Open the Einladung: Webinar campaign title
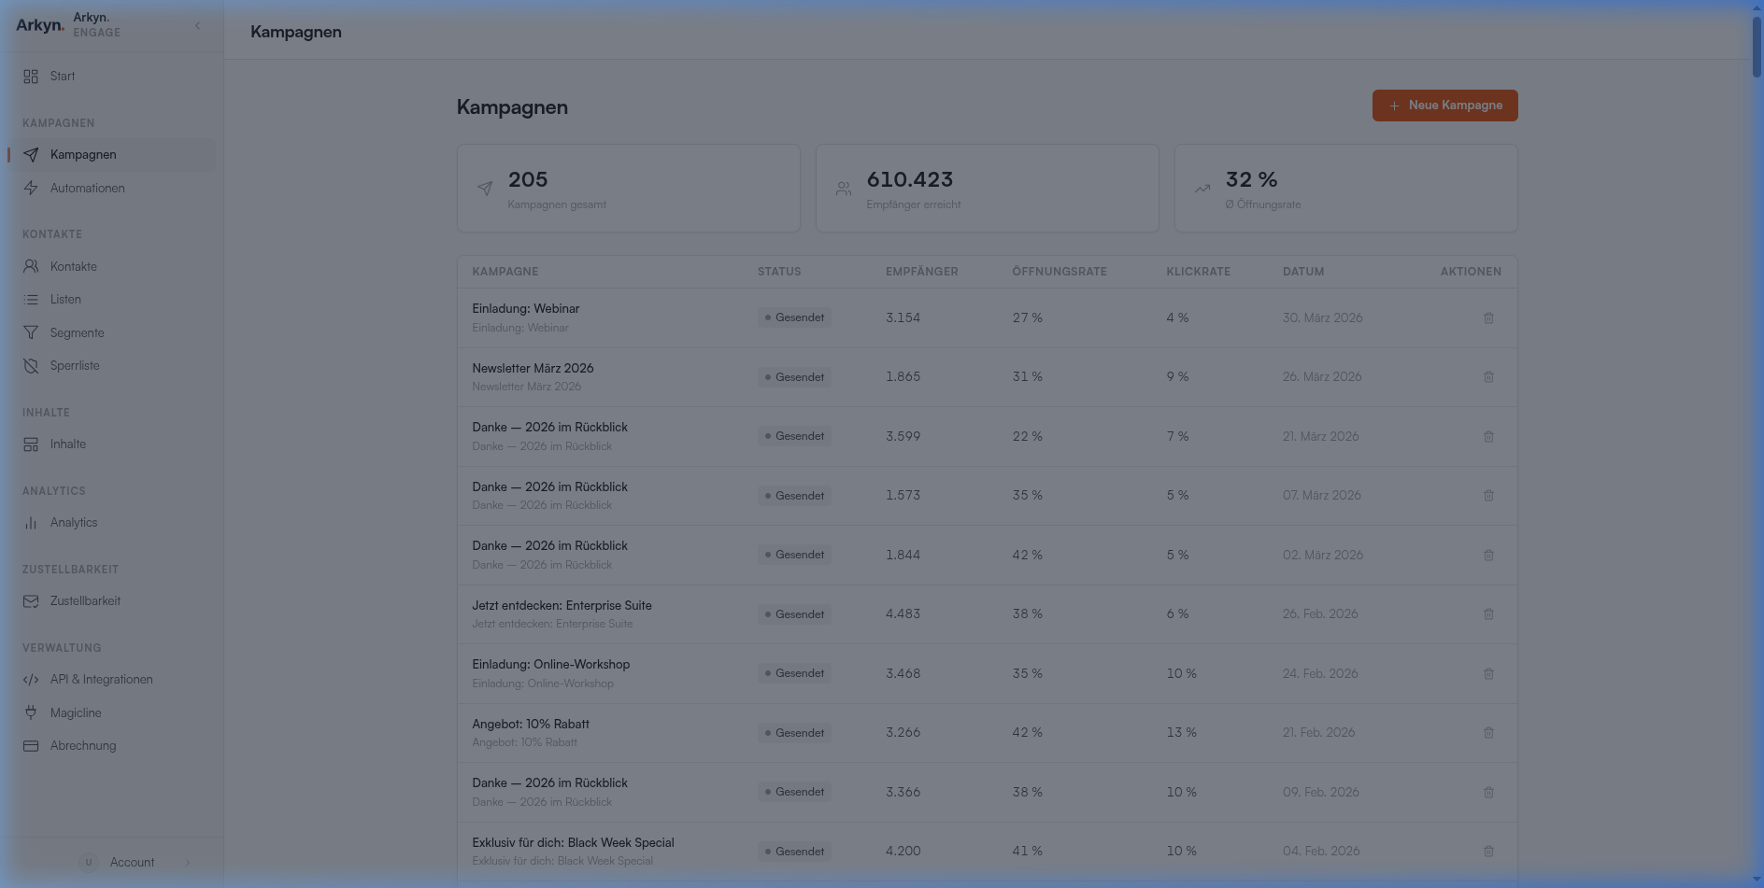1764x888 pixels. (526, 309)
